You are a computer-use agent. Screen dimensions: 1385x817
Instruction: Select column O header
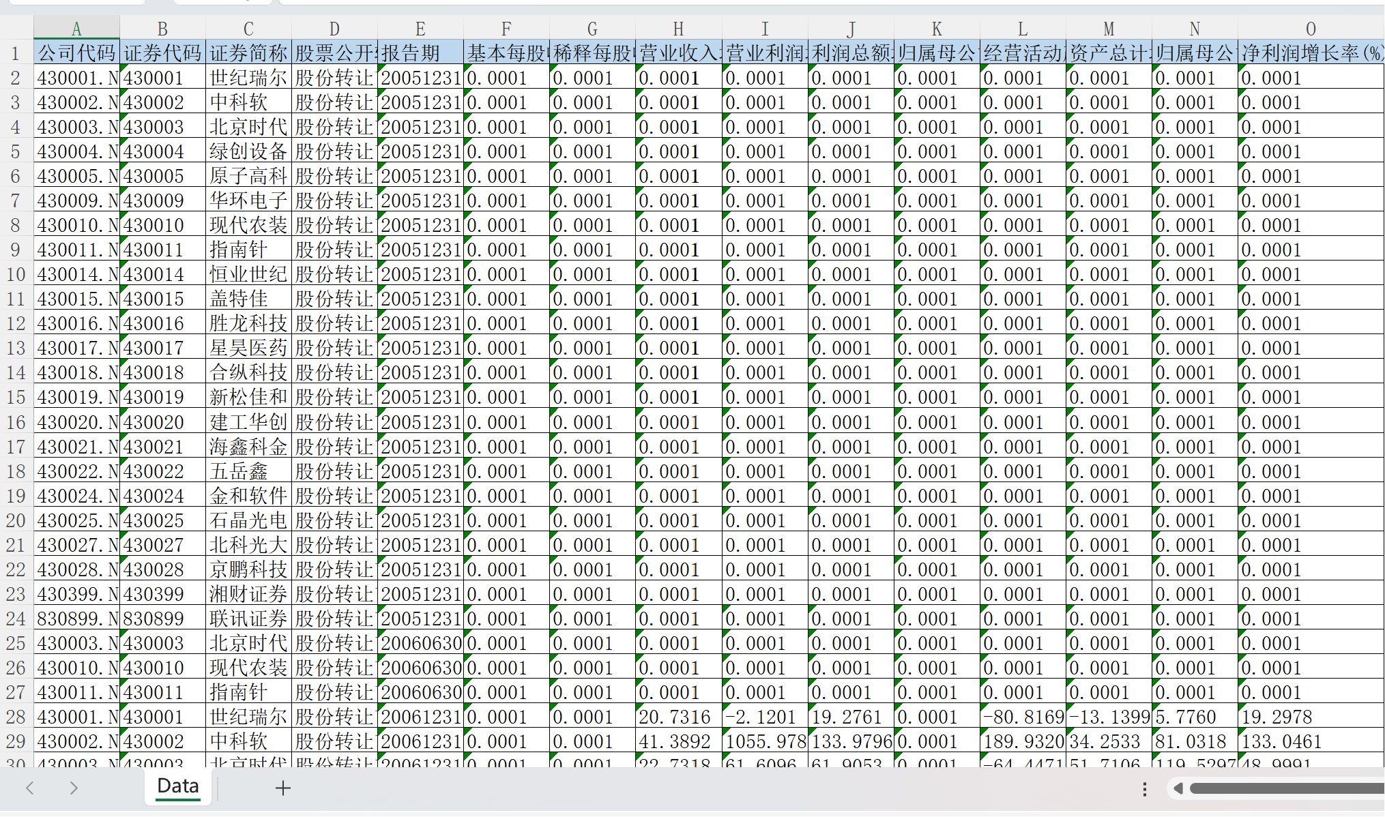pyautogui.click(x=1310, y=29)
